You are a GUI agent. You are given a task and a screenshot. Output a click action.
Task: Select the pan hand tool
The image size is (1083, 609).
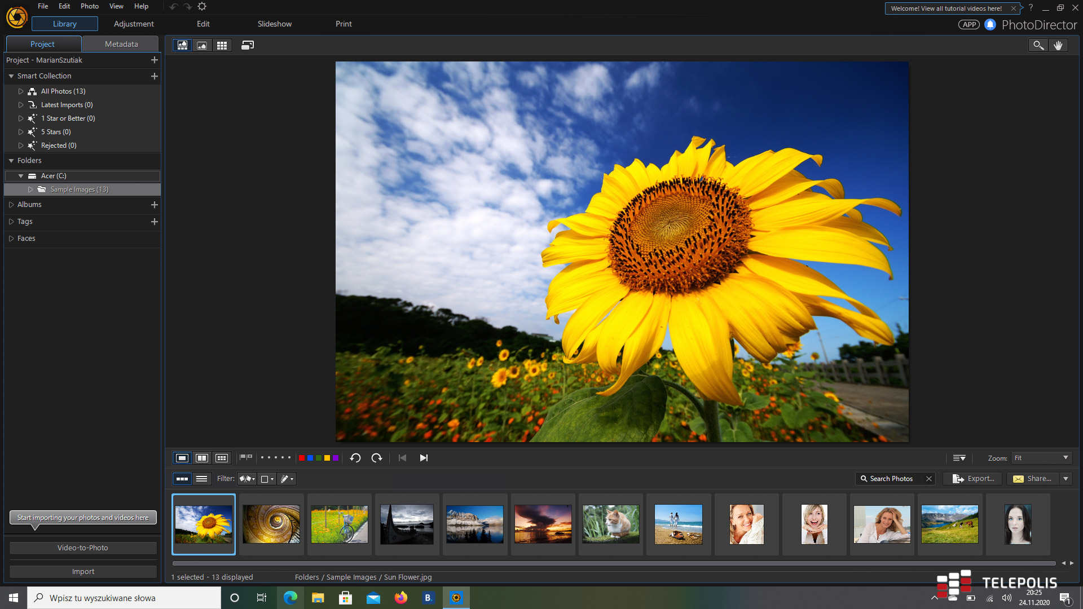[1058, 45]
